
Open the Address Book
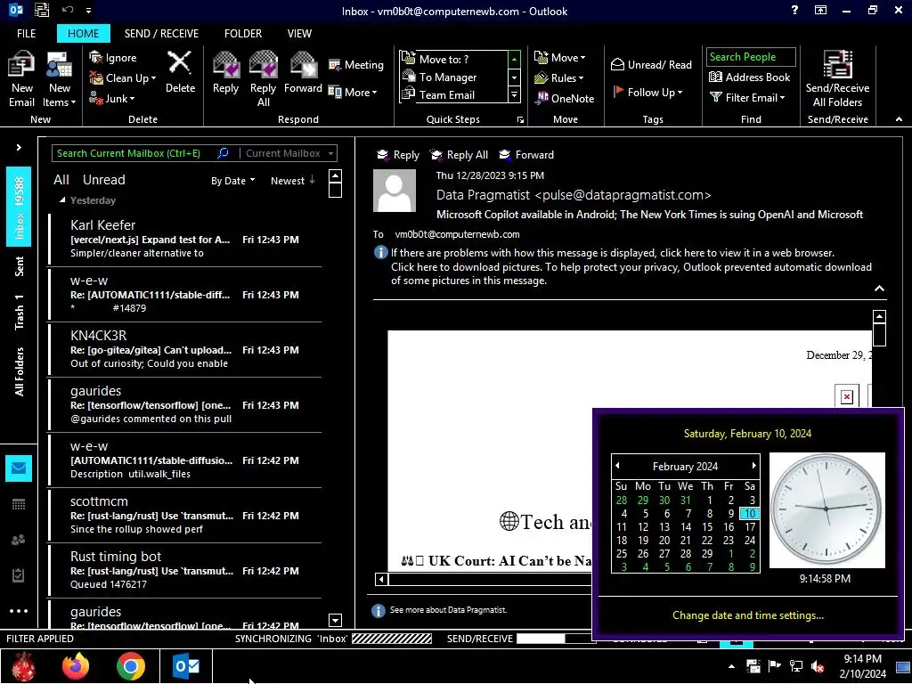[x=749, y=77]
